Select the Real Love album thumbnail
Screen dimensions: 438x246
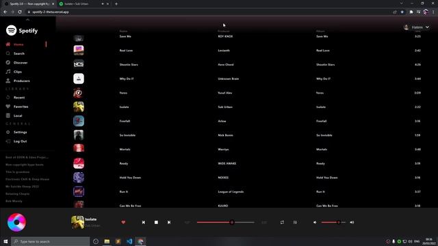pos(79,50)
